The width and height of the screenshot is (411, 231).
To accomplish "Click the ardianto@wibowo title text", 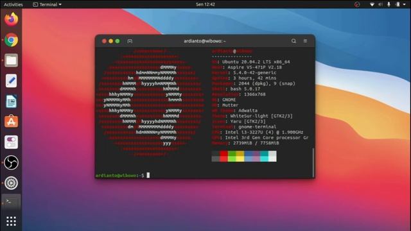I will (205, 41).
